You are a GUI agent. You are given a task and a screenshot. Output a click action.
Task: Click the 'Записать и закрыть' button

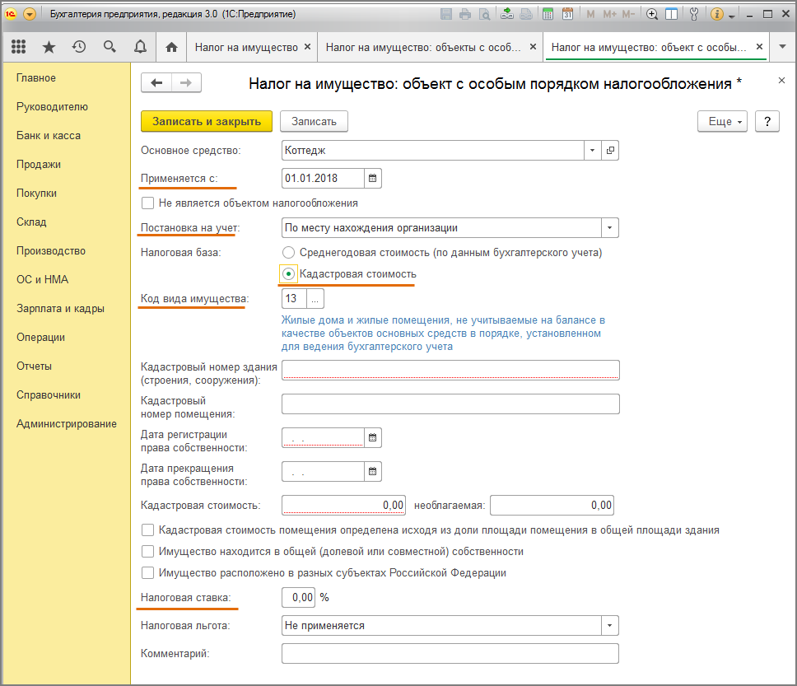pyautogui.click(x=207, y=122)
